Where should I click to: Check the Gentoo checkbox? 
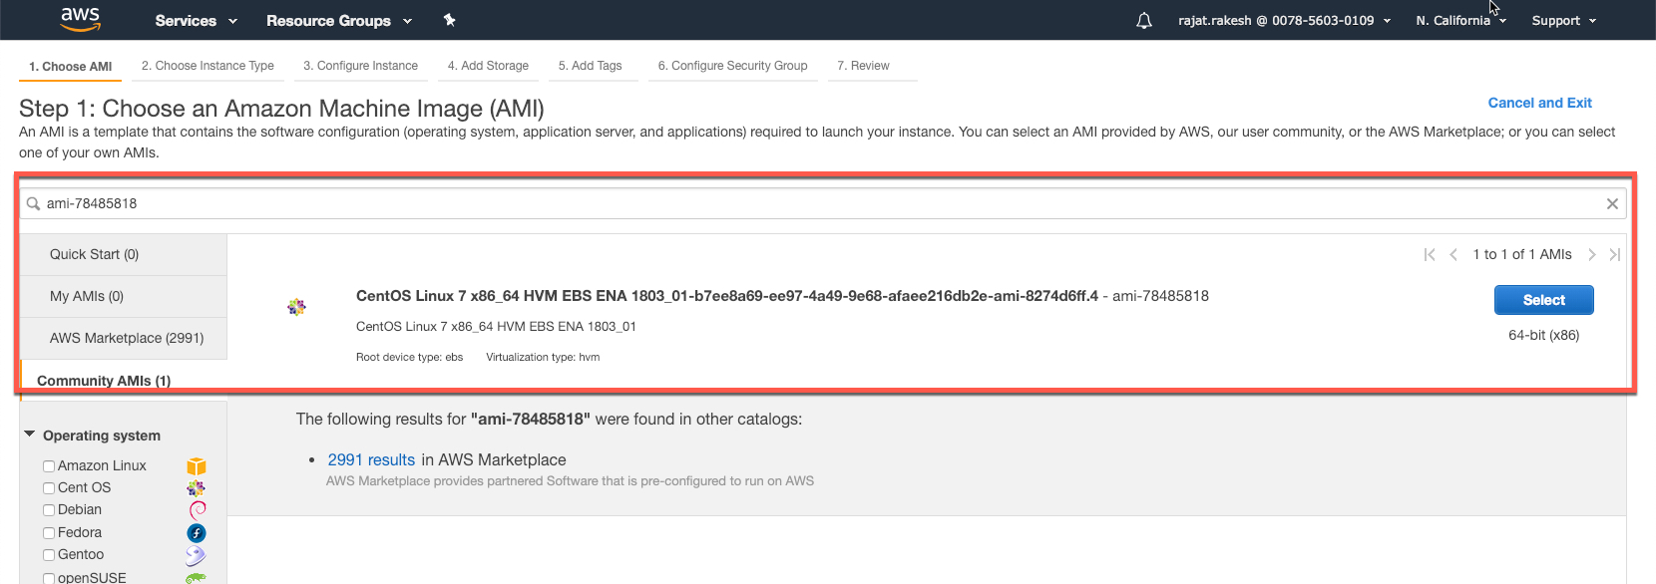pyautogui.click(x=49, y=555)
